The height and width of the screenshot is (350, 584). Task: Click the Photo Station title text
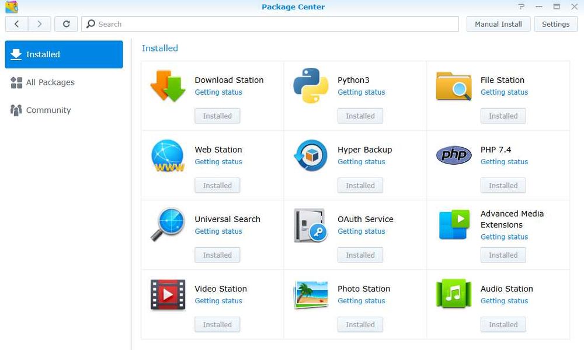coord(364,289)
